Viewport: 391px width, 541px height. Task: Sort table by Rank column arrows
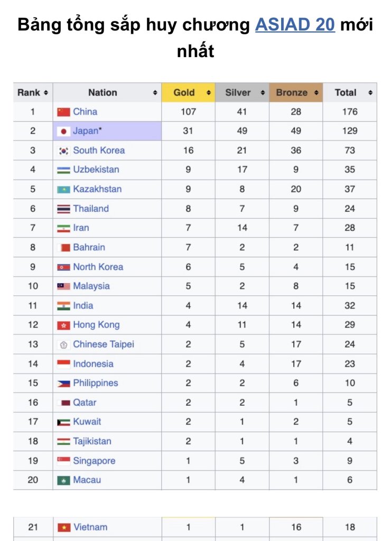46,92
